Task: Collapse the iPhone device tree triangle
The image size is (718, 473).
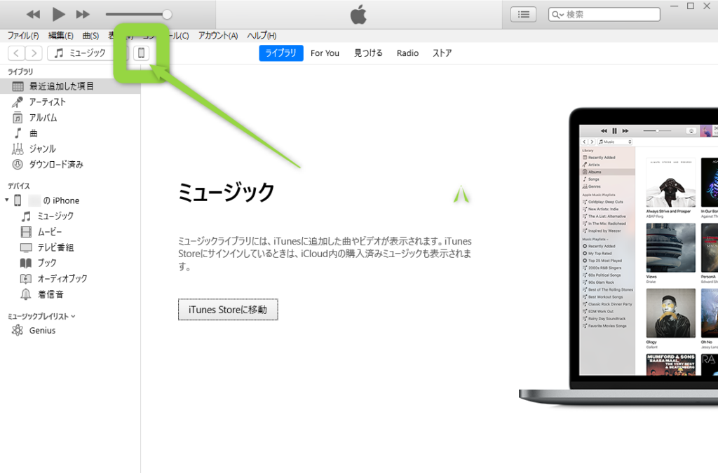Action: pyautogui.click(x=7, y=200)
